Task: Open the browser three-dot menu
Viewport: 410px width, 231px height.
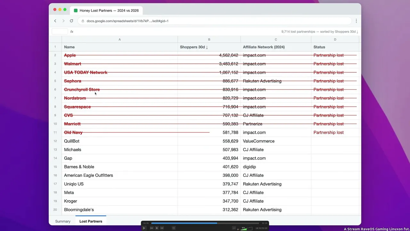Action: (356, 21)
